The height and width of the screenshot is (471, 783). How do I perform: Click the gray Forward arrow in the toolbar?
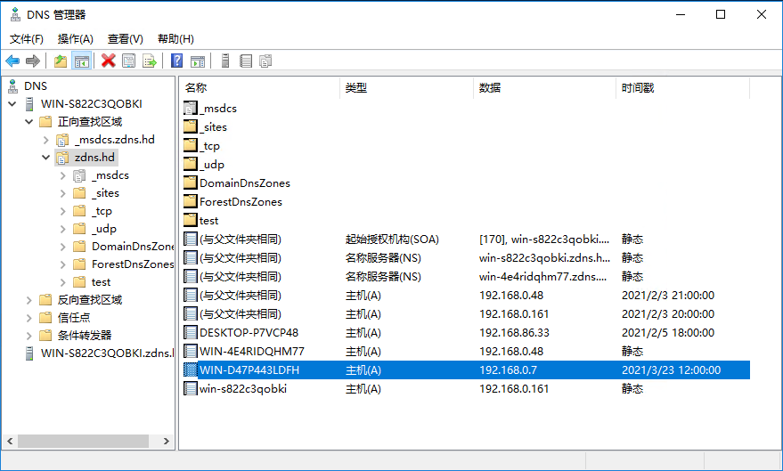coord(33,61)
